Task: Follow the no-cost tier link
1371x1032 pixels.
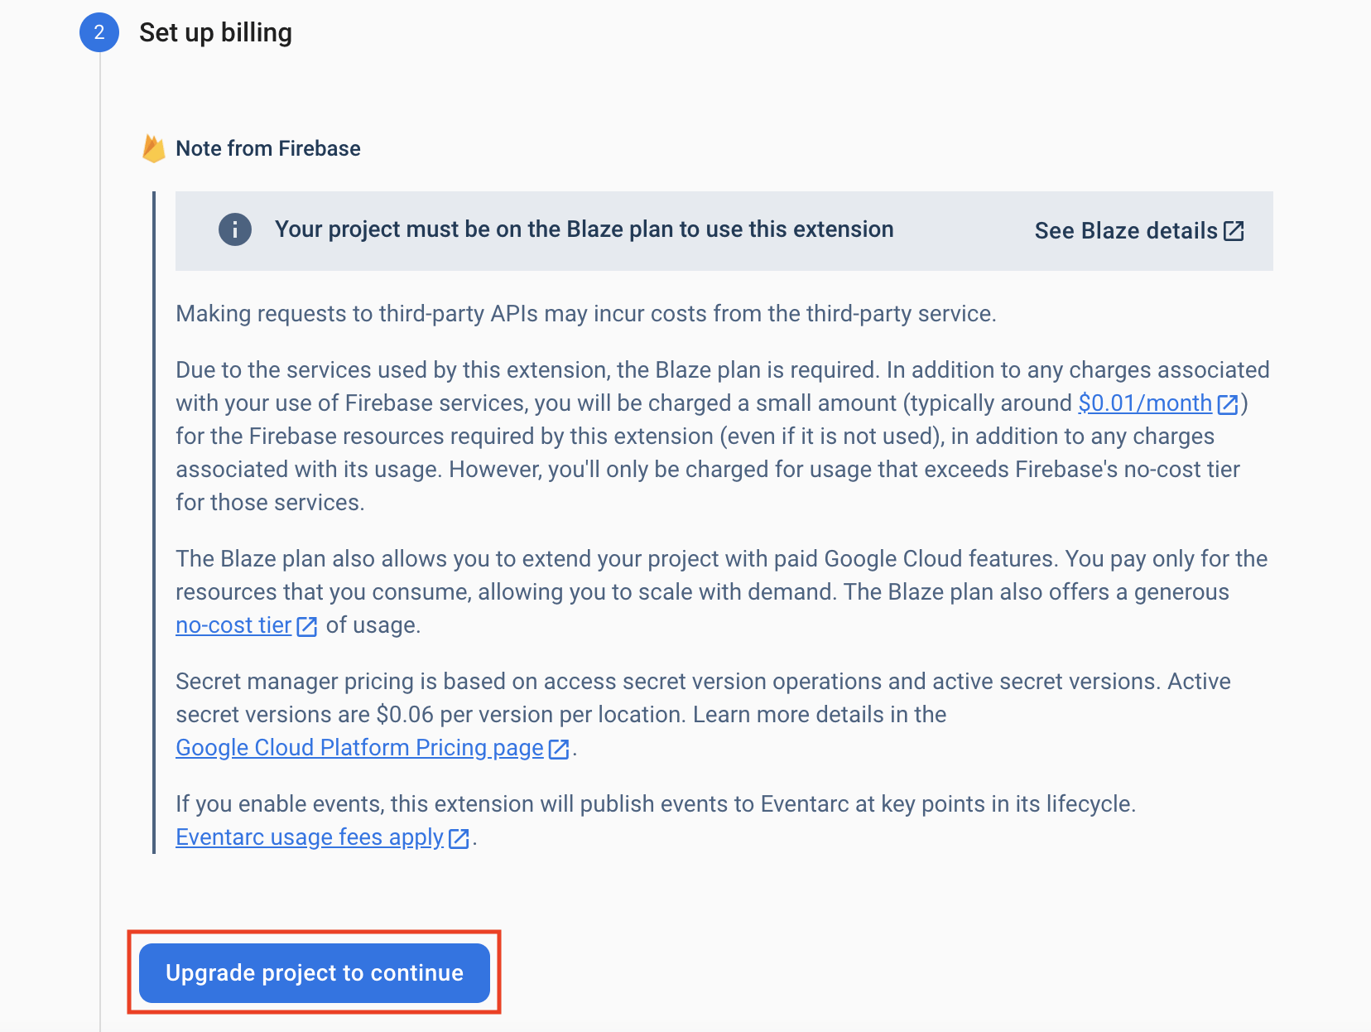Action: click(233, 625)
